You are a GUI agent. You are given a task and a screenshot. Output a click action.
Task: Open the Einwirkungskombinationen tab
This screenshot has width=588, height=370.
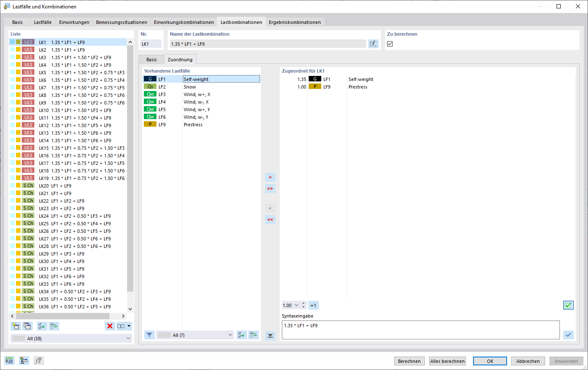point(184,22)
